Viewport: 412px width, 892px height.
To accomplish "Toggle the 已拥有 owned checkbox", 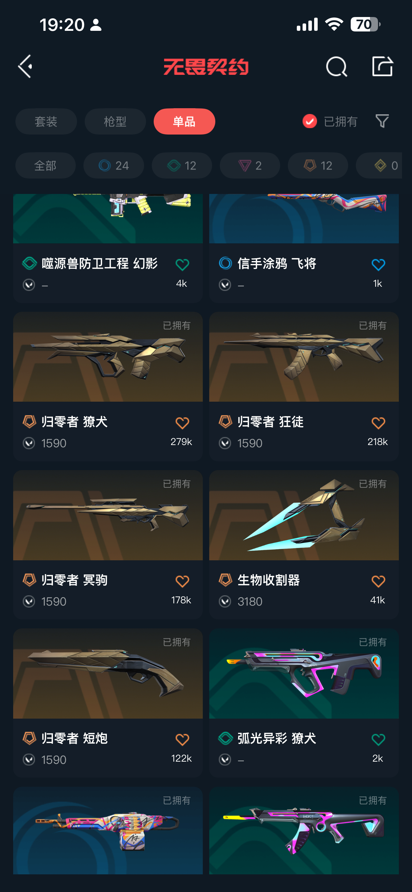I will 310,121.
